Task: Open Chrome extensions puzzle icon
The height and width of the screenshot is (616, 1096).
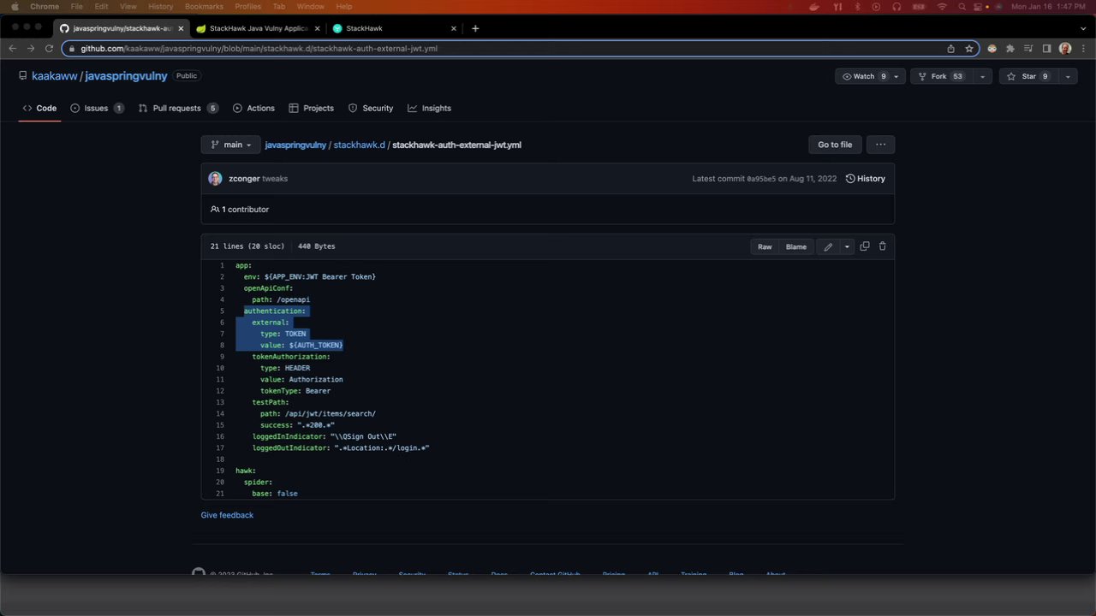Action: click(1010, 49)
